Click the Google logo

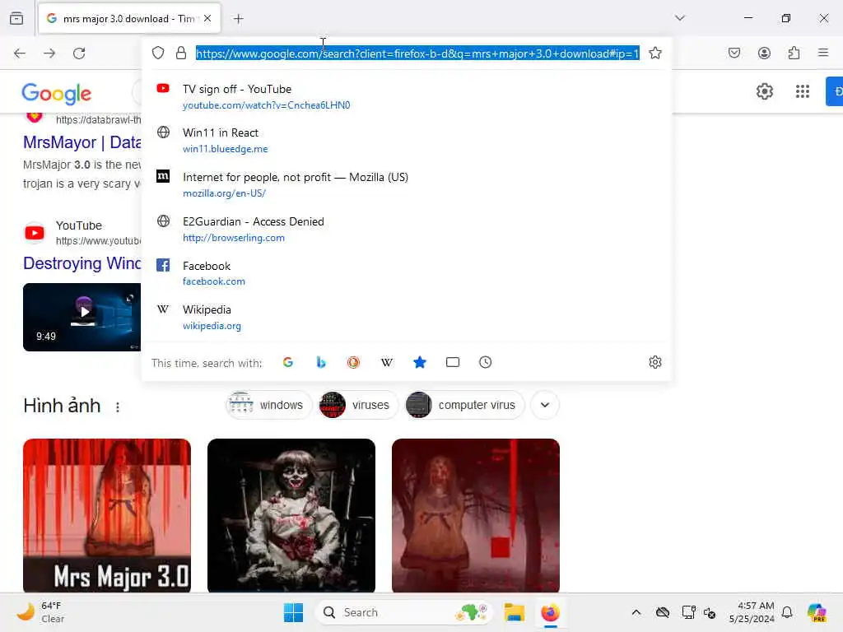point(57,94)
